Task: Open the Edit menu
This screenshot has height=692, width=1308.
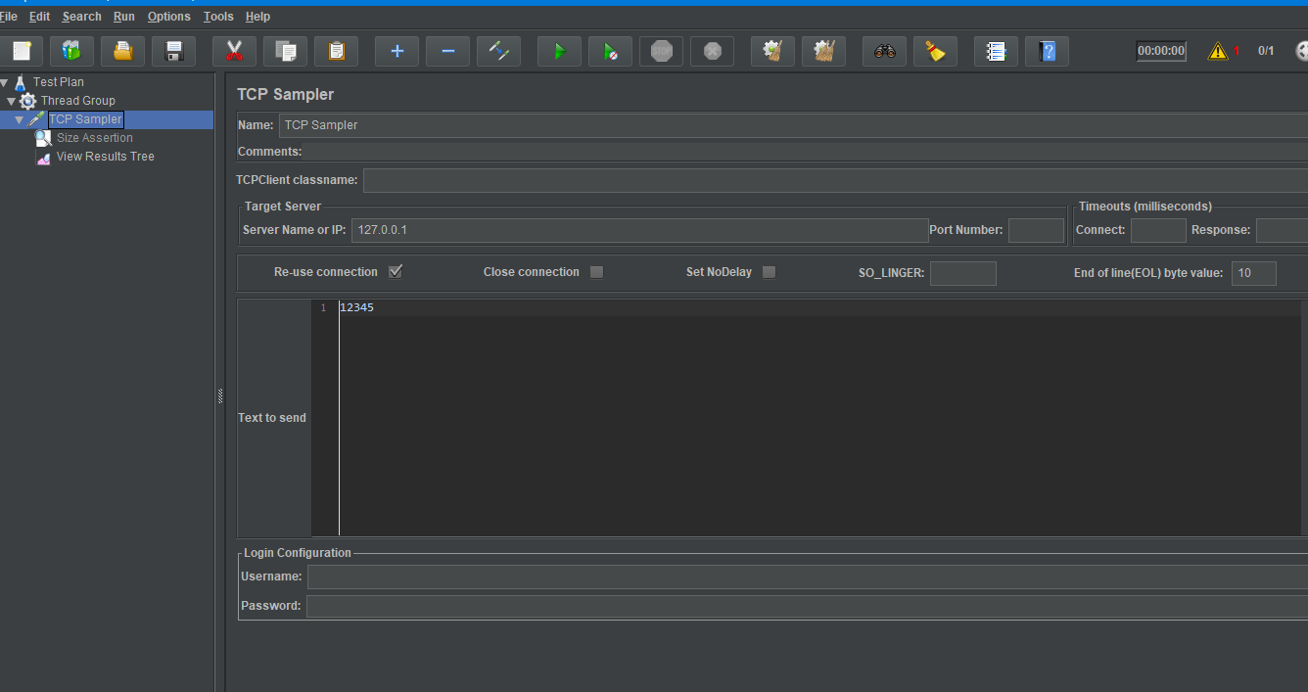Action: (39, 17)
